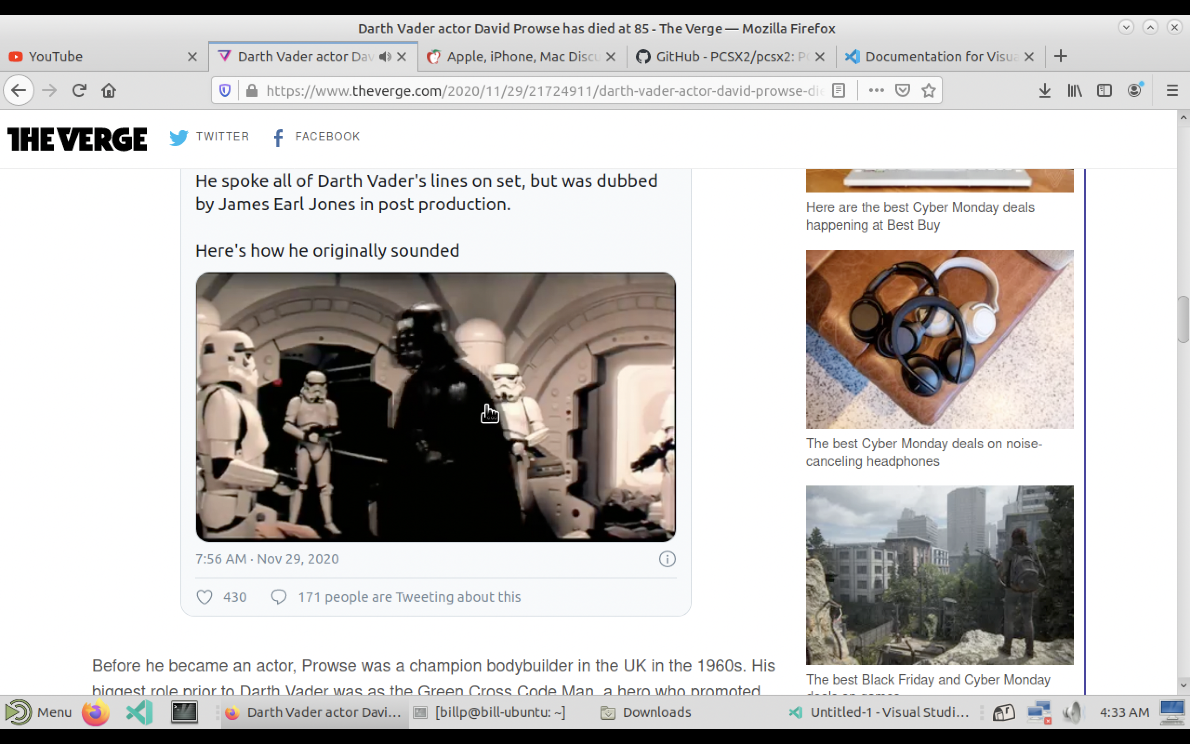The width and height of the screenshot is (1190, 744).
Task: Open the Firefox account menu
Action: point(1135,91)
